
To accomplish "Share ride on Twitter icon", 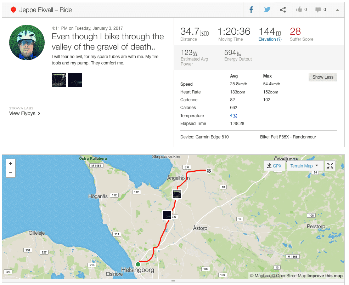I will coord(267,10).
